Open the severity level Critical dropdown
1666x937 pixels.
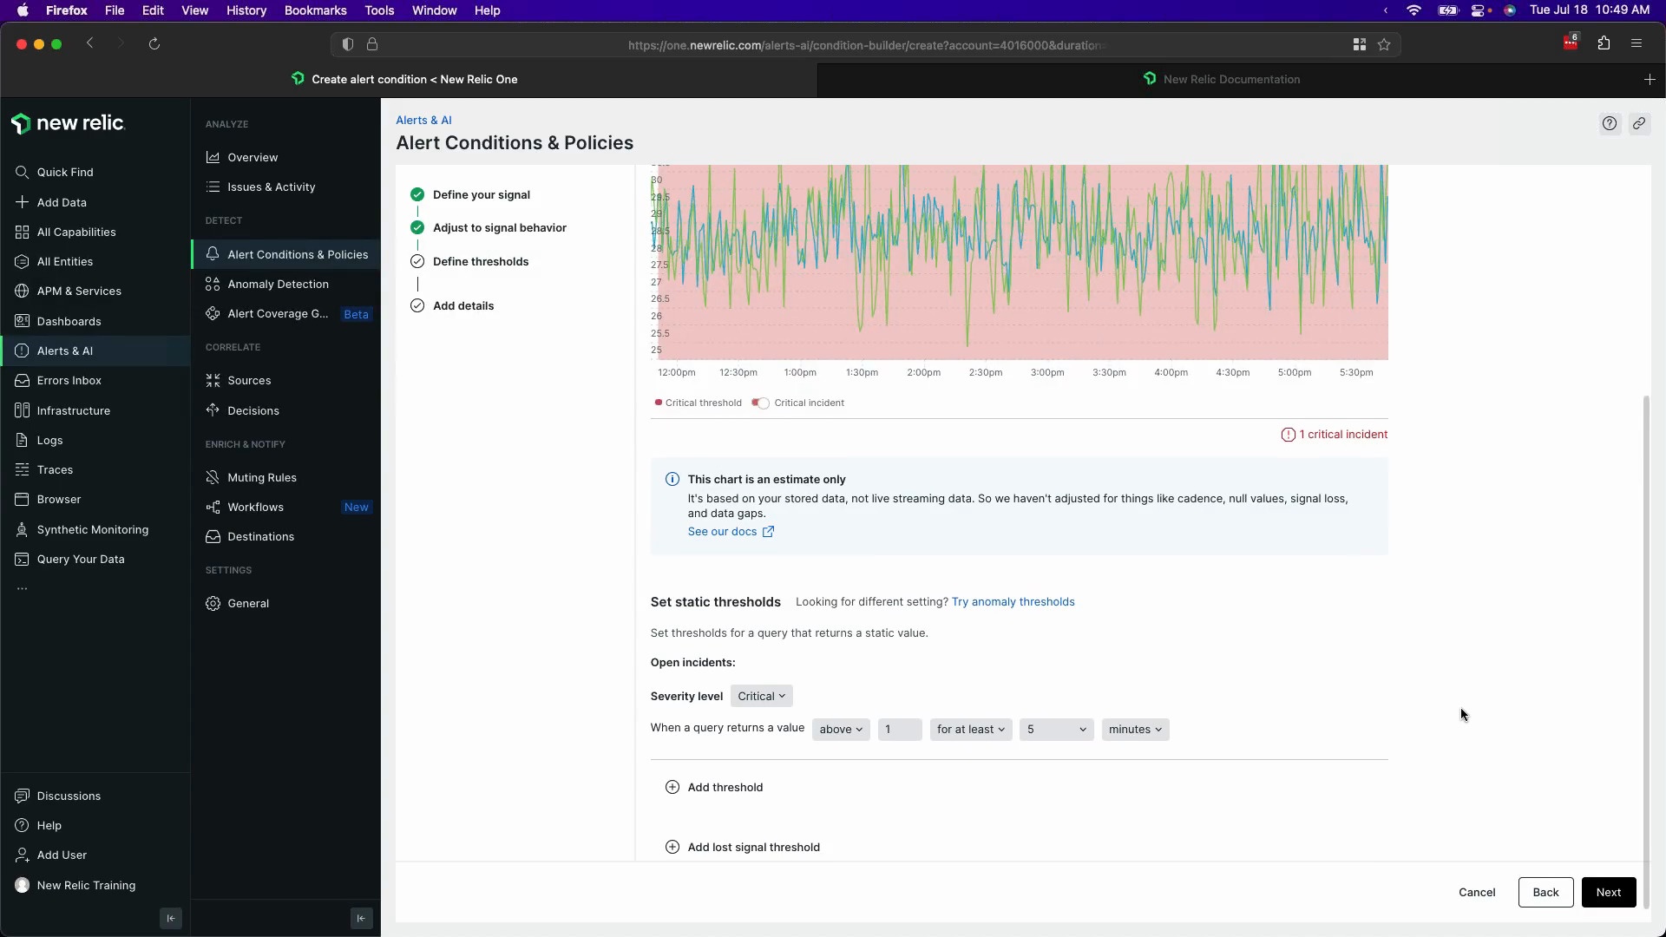(761, 696)
